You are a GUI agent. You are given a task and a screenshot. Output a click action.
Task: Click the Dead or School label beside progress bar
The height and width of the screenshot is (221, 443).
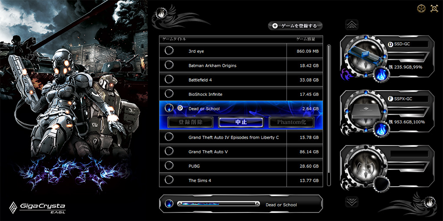[x=281, y=205]
